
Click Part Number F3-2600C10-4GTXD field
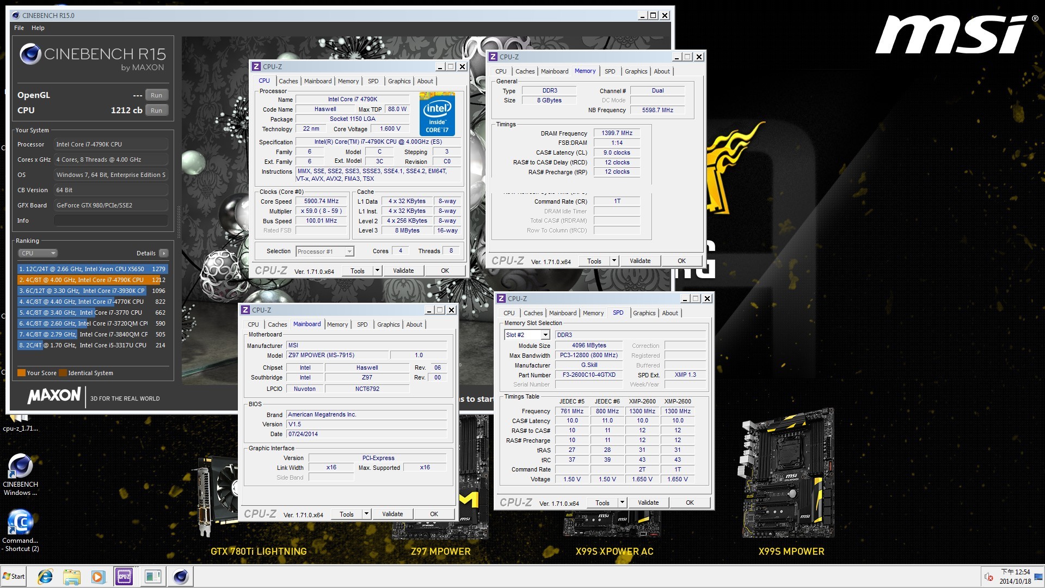[x=588, y=375]
